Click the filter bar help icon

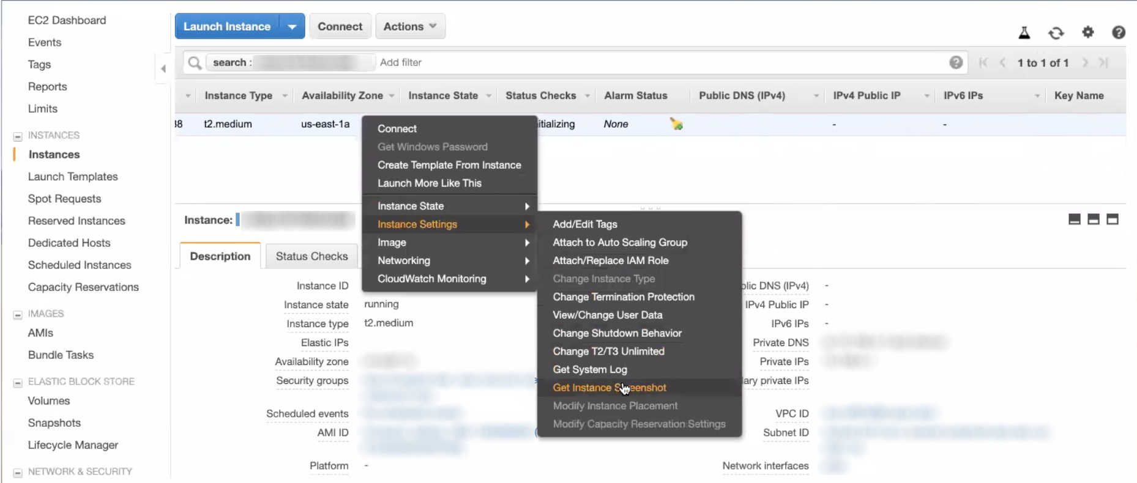(956, 62)
